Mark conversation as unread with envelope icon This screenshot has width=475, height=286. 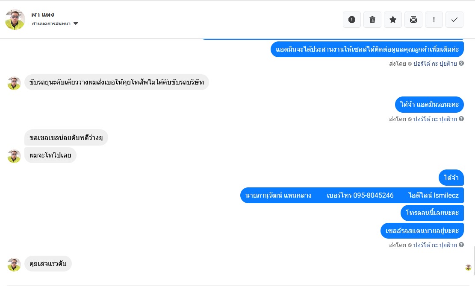point(413,20)
